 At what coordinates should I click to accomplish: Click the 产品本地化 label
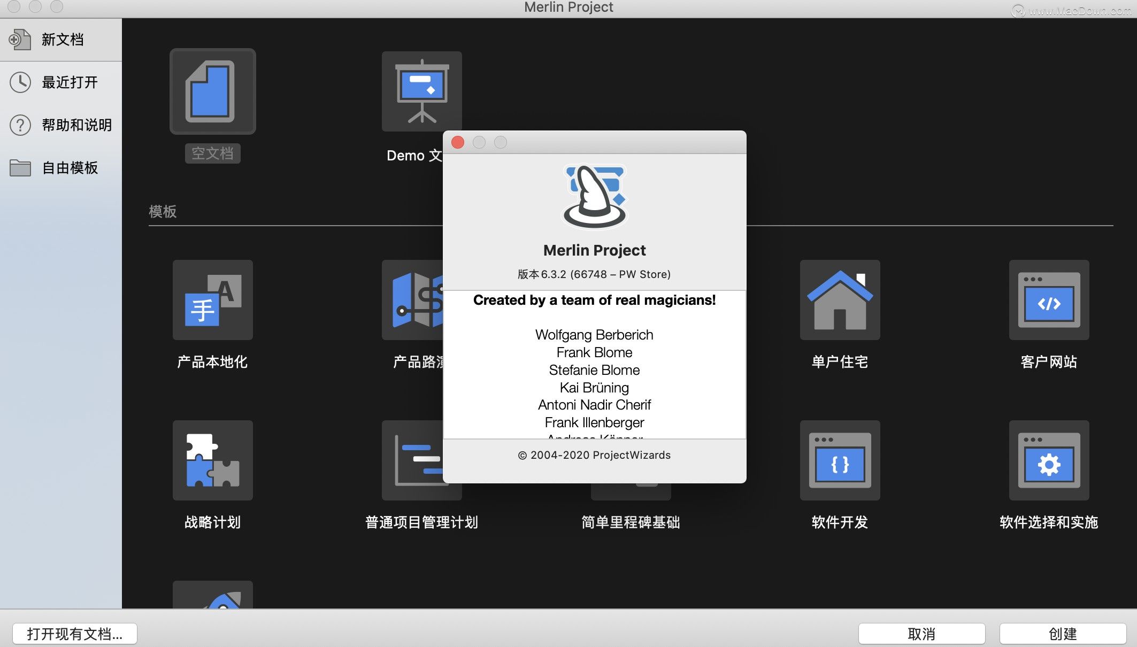[x=212, y=362]
